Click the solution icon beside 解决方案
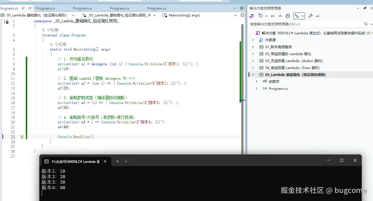 pyautogui.click(x=257, y=33)
